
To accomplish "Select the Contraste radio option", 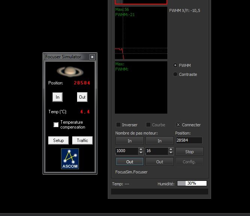I will 175,74.
